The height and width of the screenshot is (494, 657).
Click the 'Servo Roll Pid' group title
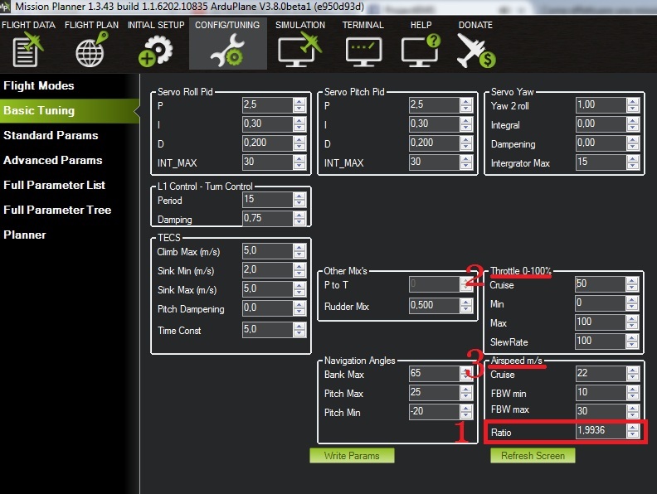[x=185, y=92]
